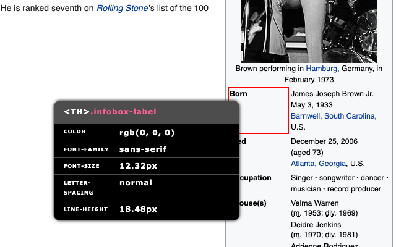Click the 'musician · record producer' text
396x247 pixels.
[x=336, y=189]
